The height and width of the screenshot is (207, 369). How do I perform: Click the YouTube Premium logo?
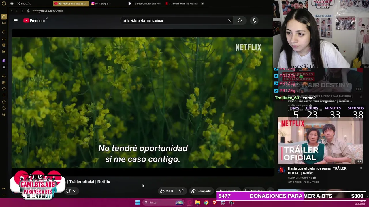[34, 20]
